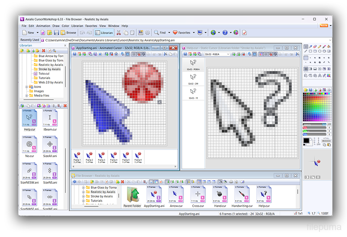Click the Browse button
The width and height of the screenshot is (347, 237).
point(68,33)
